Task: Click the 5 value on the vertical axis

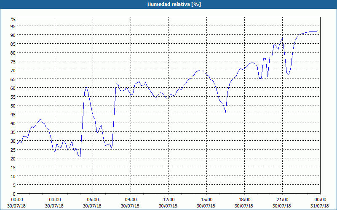Action: click(x=14, y=185)
